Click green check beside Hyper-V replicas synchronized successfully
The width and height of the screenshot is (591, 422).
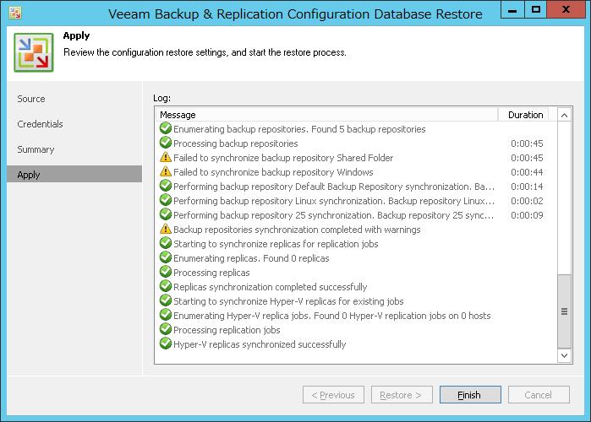tap(166, 344)
